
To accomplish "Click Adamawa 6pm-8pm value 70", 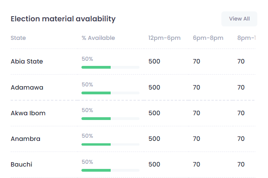I will tap(196, 88).
